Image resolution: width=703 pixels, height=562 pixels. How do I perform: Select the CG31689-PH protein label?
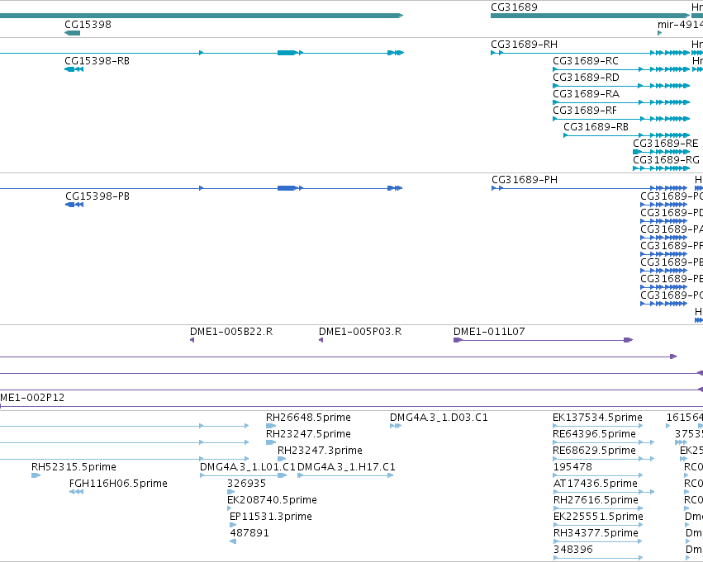pyautogui.click(x=525, y=180)
